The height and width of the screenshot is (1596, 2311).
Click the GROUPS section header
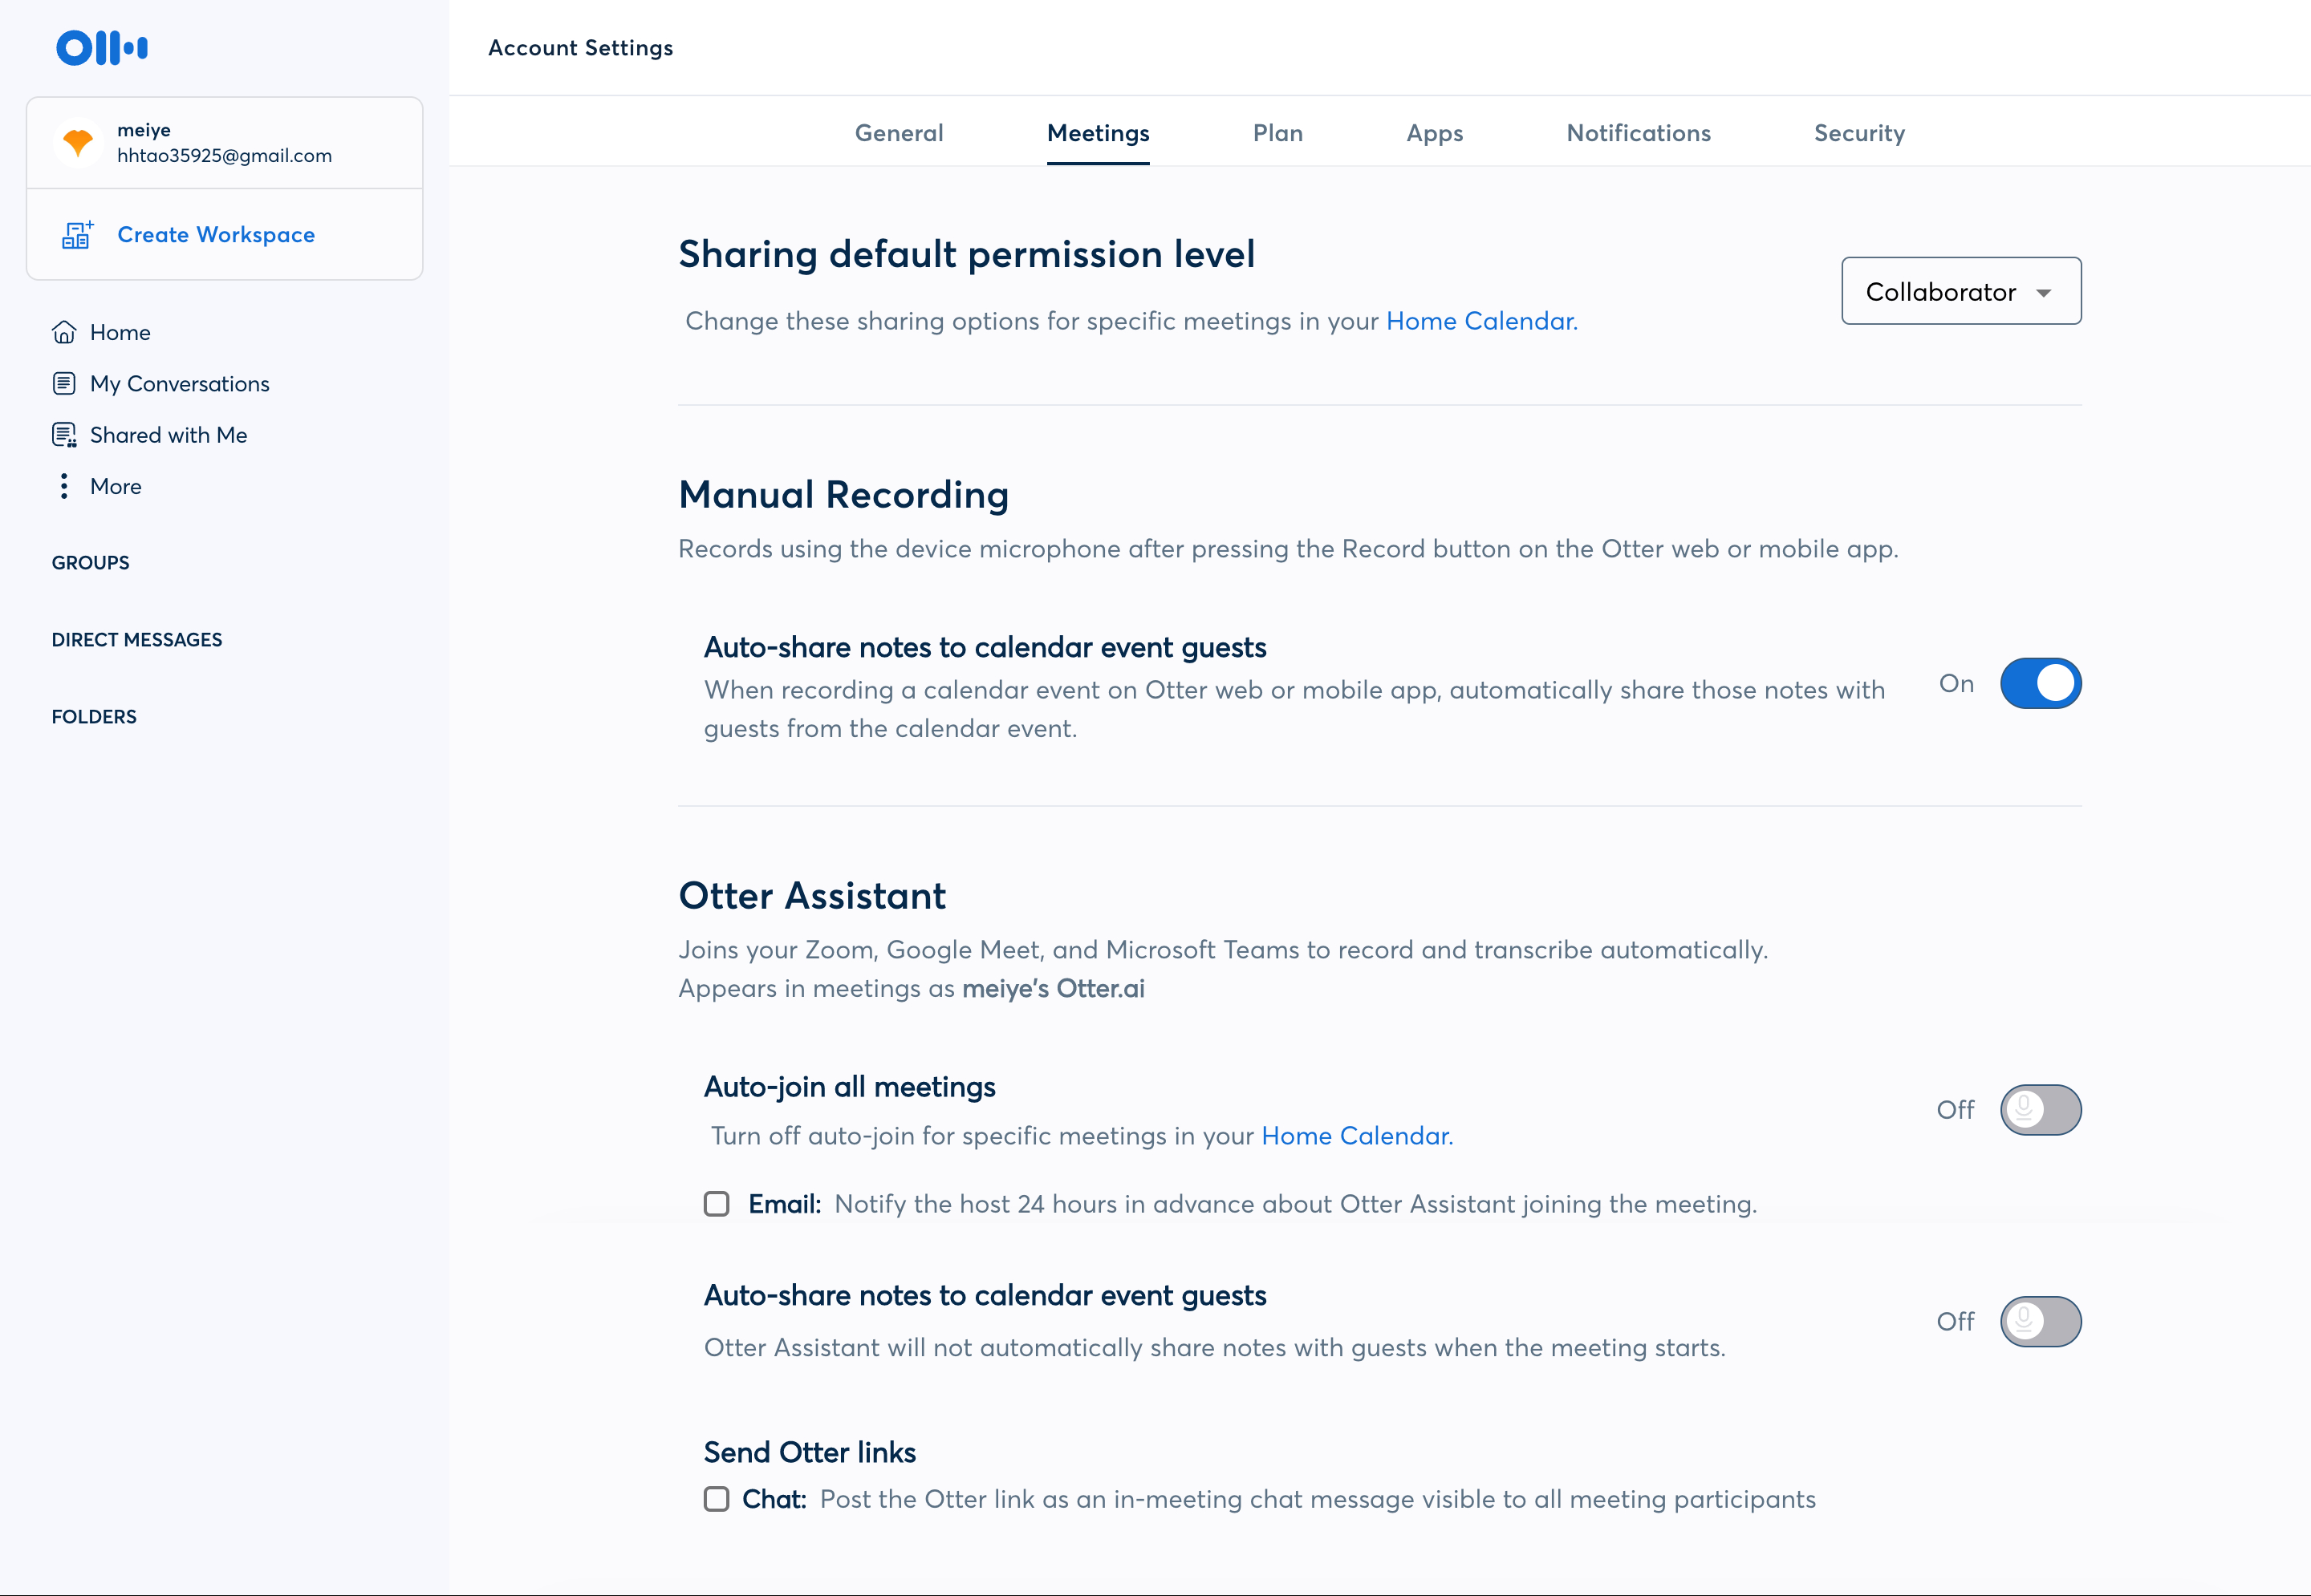coord(91,563)
